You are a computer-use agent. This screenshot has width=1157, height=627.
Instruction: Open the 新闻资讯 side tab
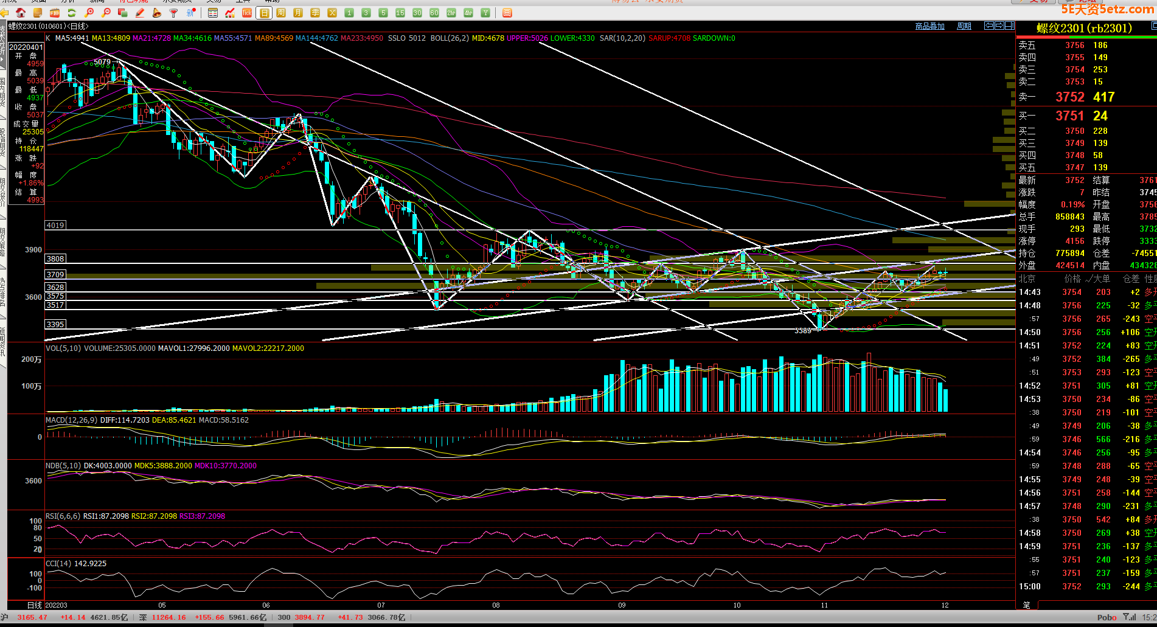click(3, 342)
